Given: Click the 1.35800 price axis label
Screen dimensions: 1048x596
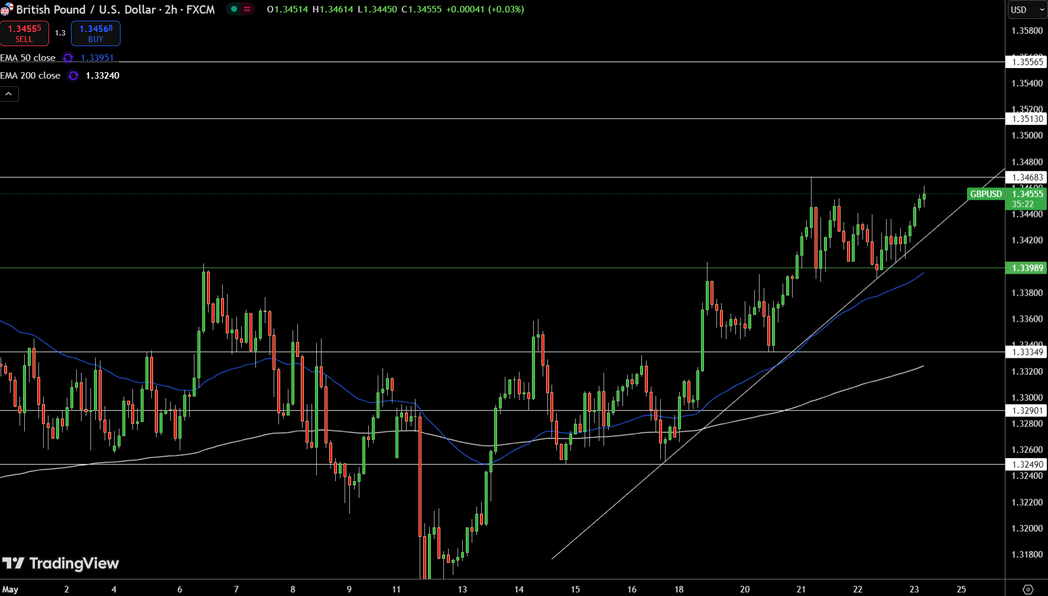Looking at the screenshot, I should click(x=1027, y=31).
